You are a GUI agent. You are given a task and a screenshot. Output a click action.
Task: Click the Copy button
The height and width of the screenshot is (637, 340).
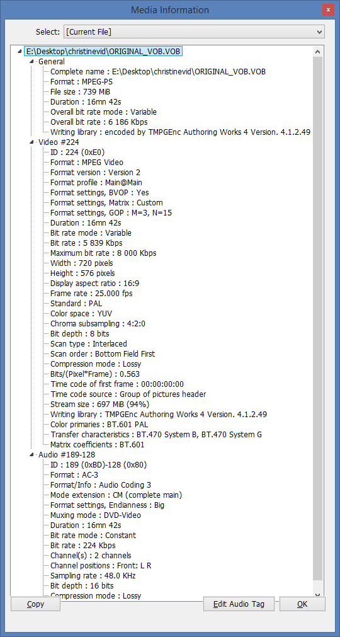pos(35,604)
